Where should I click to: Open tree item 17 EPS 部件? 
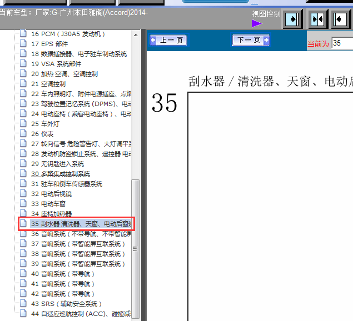click(x=49, y=44)
